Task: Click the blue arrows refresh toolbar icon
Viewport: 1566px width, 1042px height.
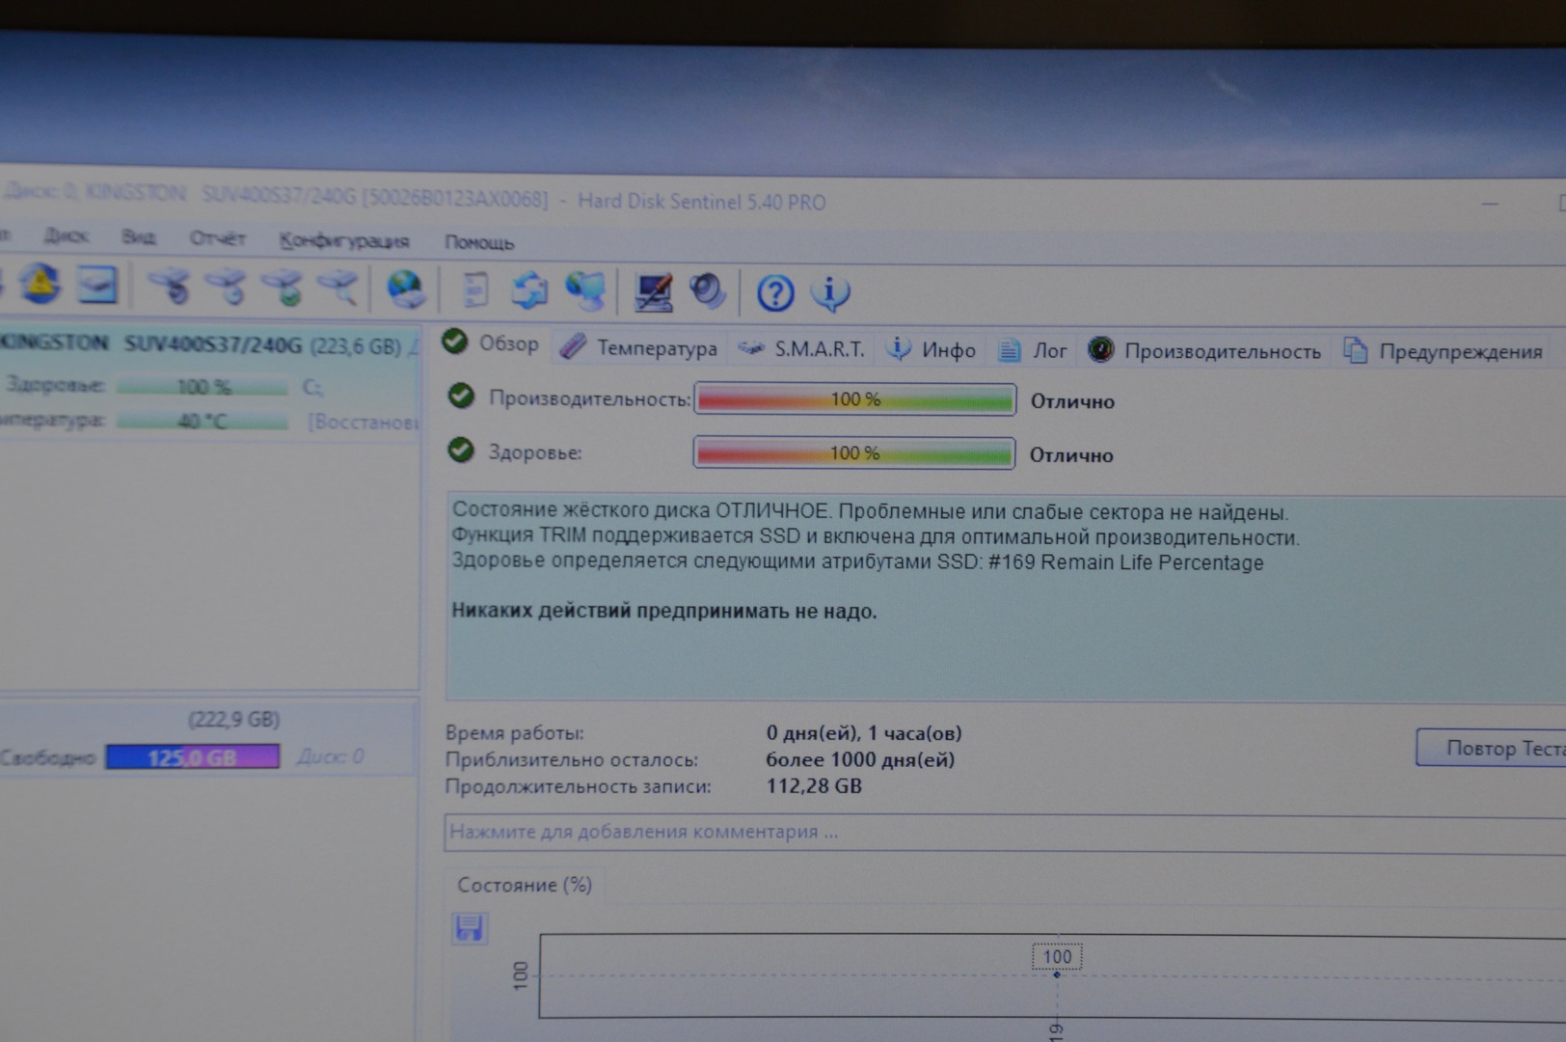Action: click(x=528, y=290)
